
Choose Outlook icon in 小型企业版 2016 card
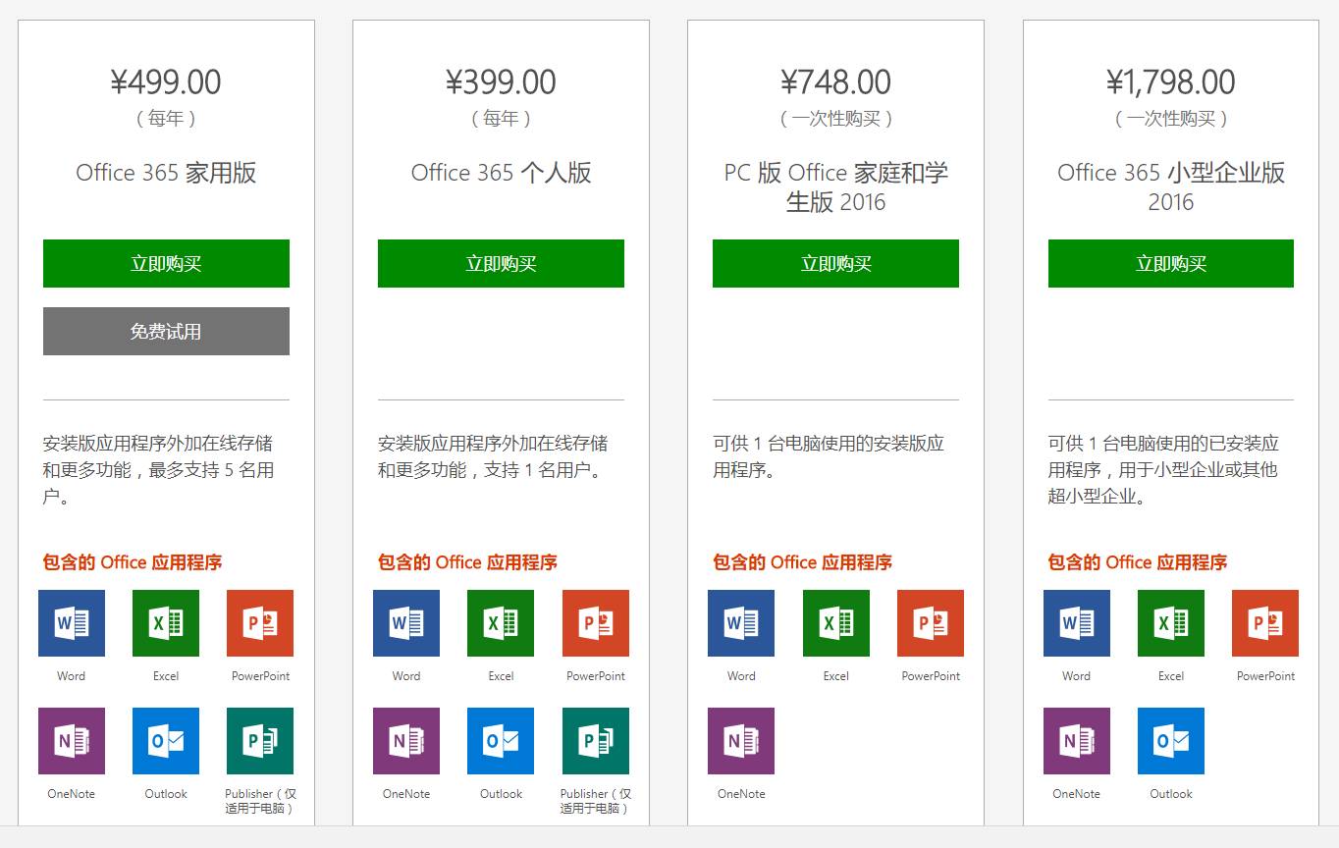coord(1171,741)
